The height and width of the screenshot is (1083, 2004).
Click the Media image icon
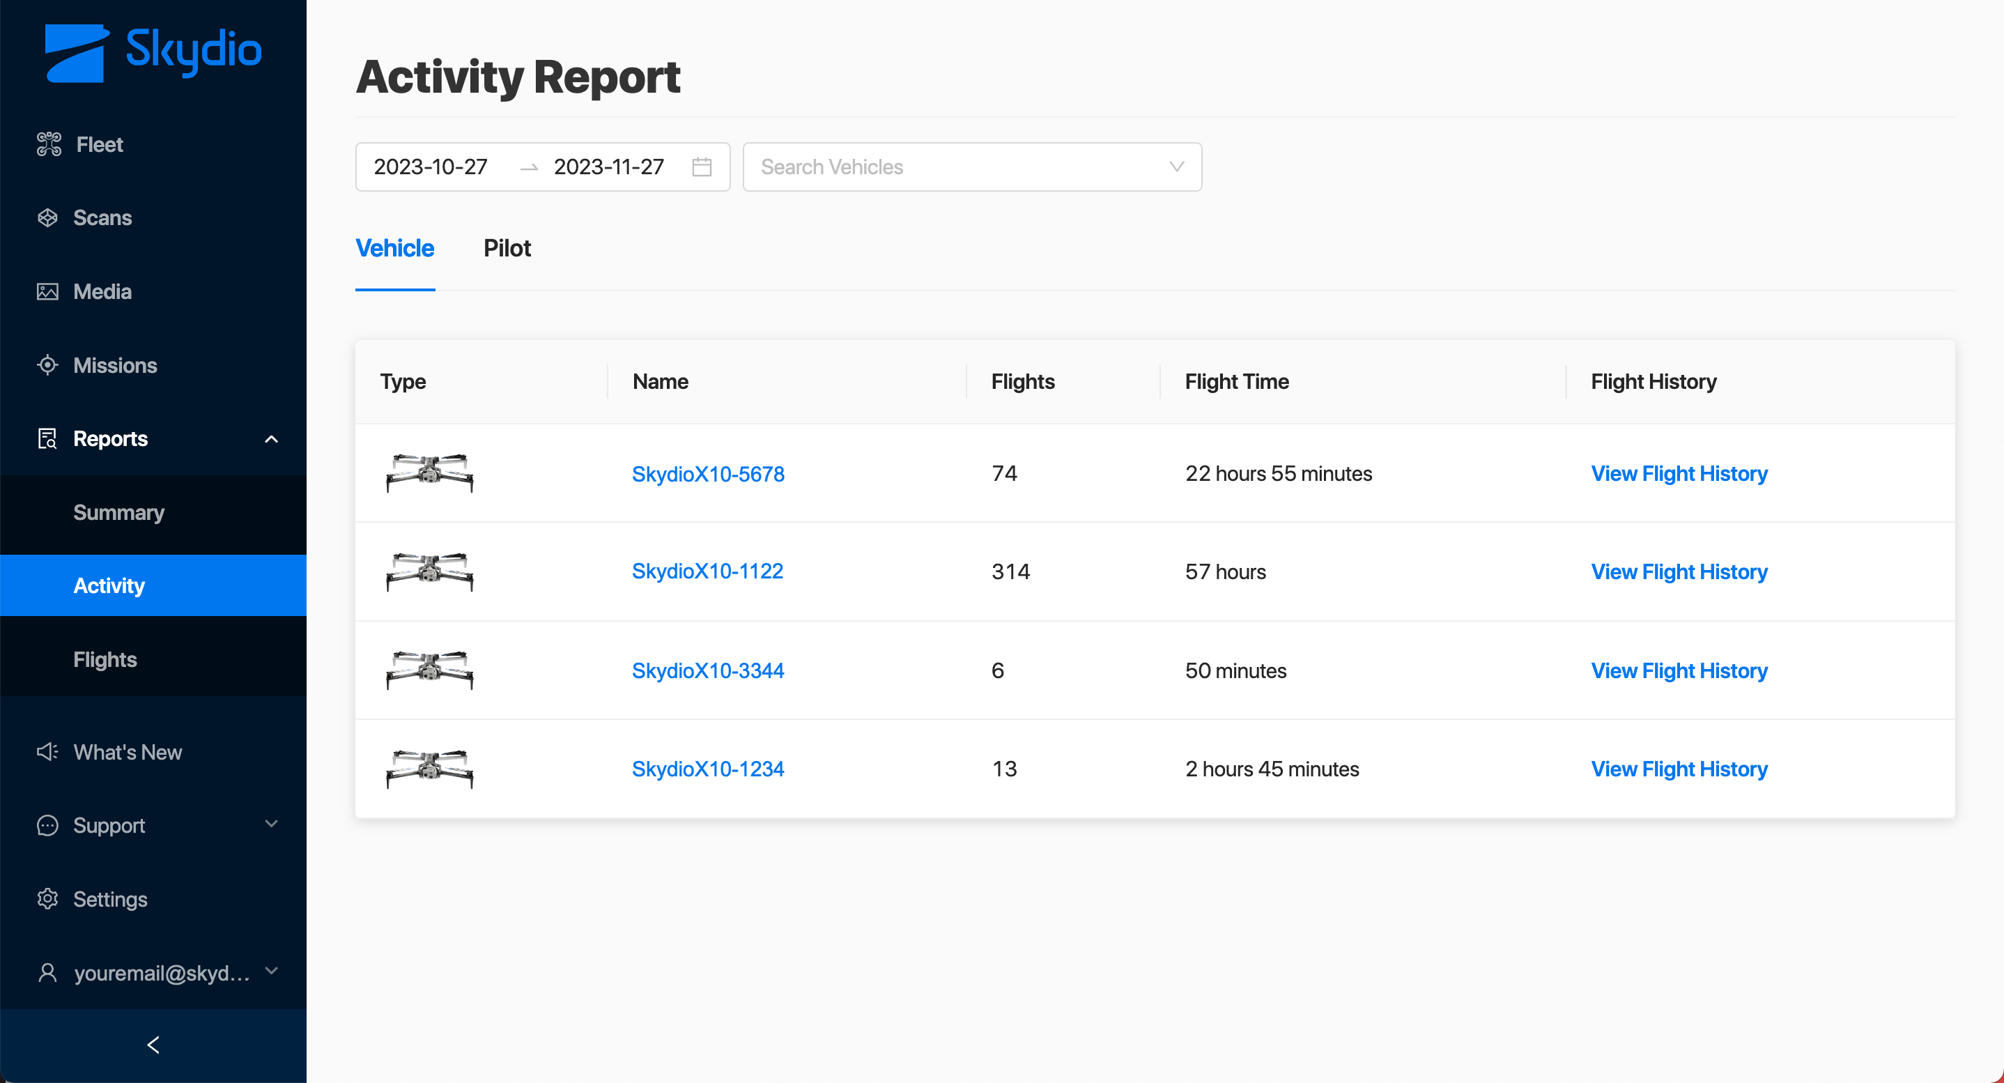coord(47,292)
